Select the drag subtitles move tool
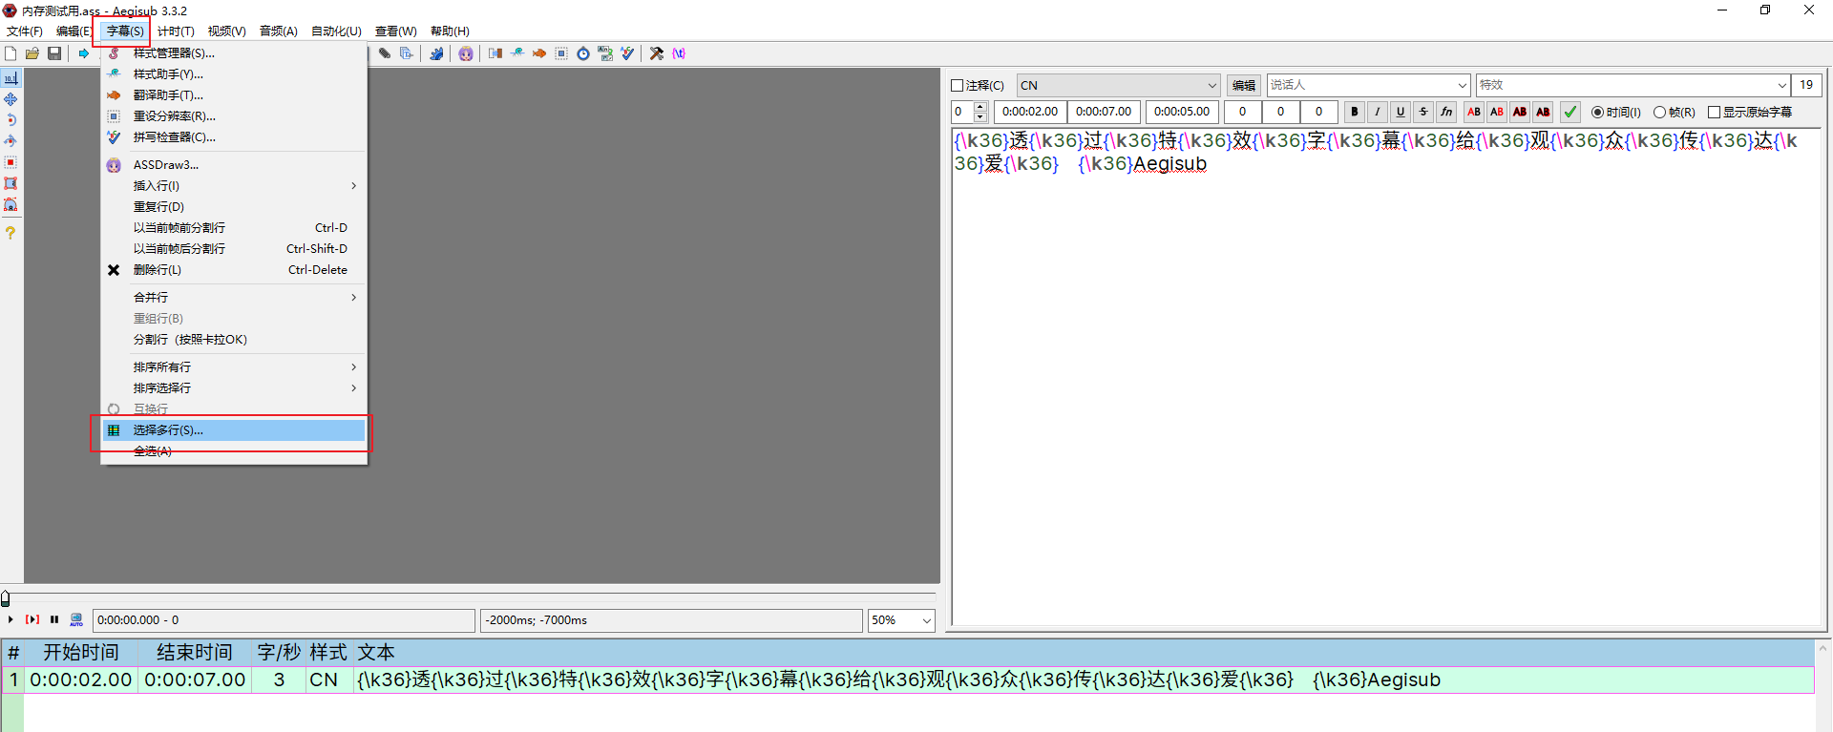 (11, 99)
